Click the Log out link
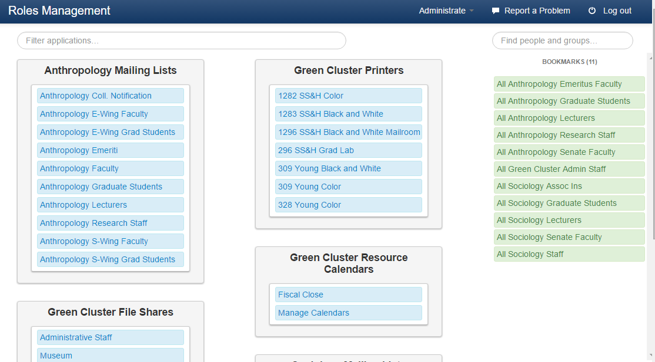This screenshot has height=362, width=655. (x=617, y=11)
